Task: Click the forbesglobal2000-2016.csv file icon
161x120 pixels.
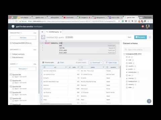Action: (x=11, y=43)
